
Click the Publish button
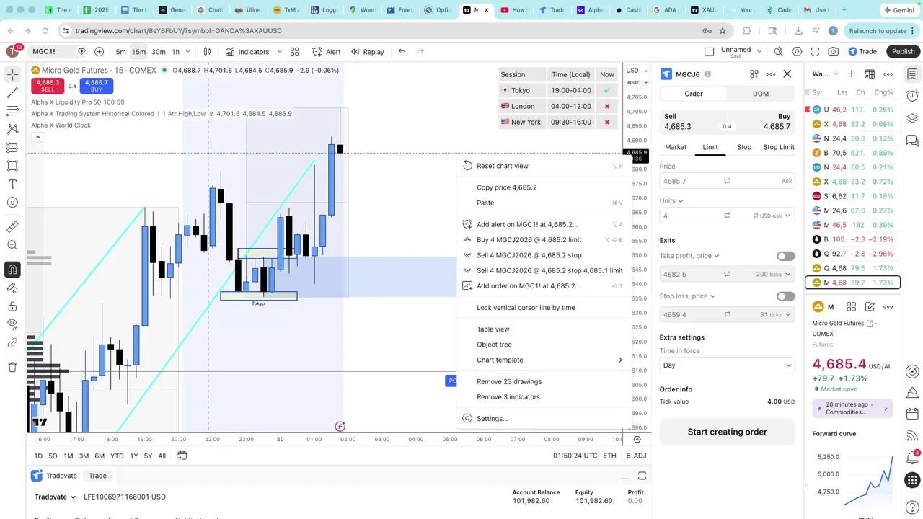pos(903,52)
